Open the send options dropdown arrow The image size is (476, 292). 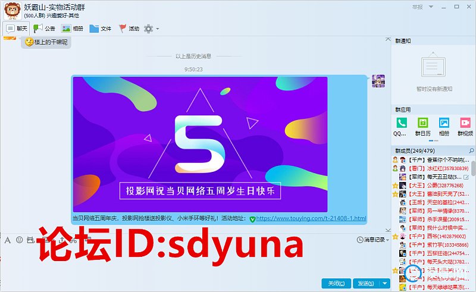point(384,284)
